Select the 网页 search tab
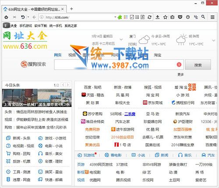This screenshot has width=219, height=188. click(58, 55)
